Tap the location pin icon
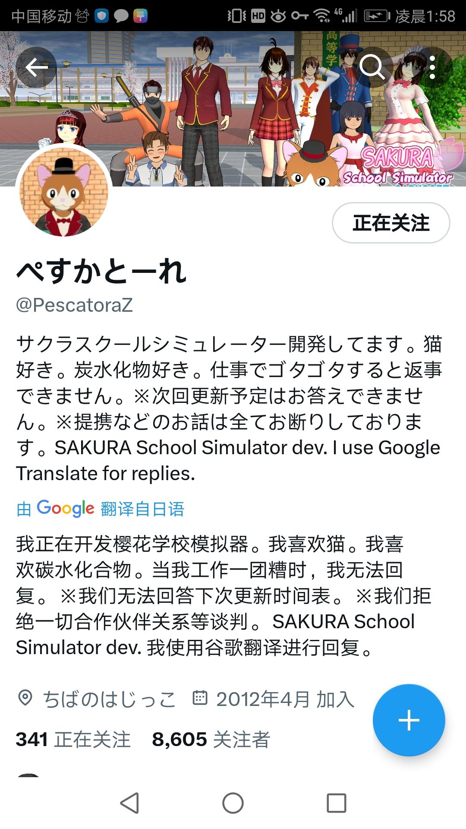Screen dimensions: 466x829 (x=25, y=698)
